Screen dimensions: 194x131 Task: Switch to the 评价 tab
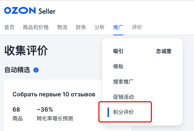click(x=137, y=27)
